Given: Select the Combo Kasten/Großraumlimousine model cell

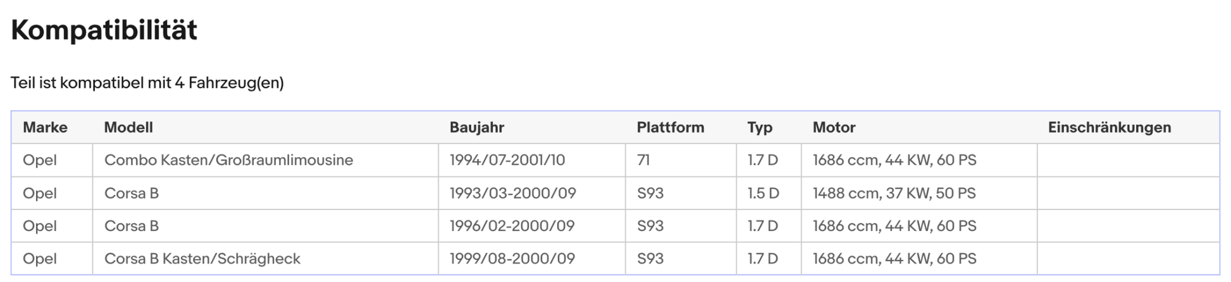Looking at the screenshot, I should [x=228, y=160].
